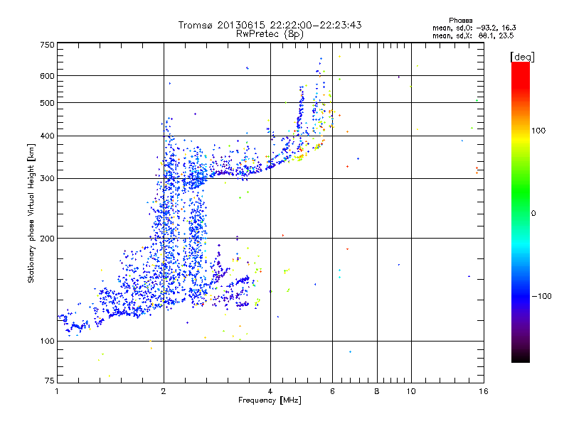This screenshot has height=426, width=569.
Task: Click the 'Stationary phase Virtual Height [km]' axis title
Action: (x=31, y=213)
